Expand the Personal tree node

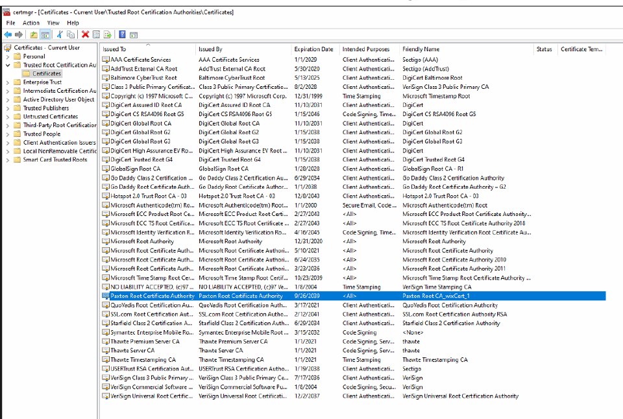pos(8,57)
